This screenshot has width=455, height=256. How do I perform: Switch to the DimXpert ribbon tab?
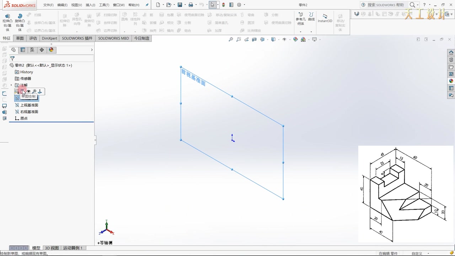point(49,38)
